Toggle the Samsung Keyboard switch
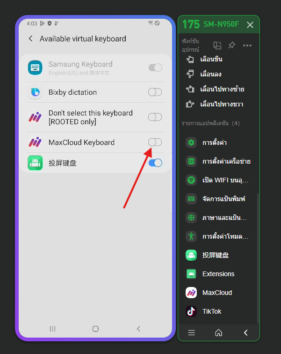The height and width of the screenshot is (354, 281). coord(155,68)
